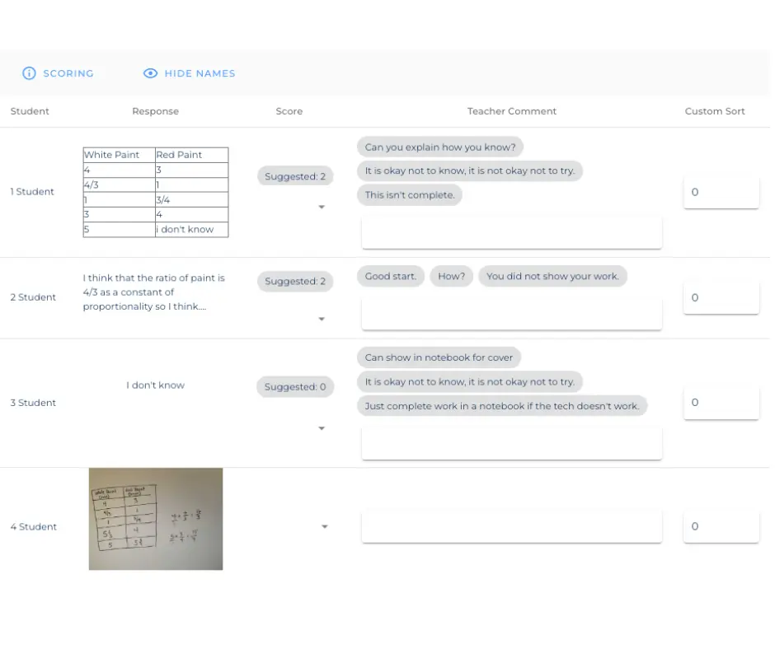Click the eye icon next to HIDE NAMES
Screen dimensions: 775x649
[149, 73]
